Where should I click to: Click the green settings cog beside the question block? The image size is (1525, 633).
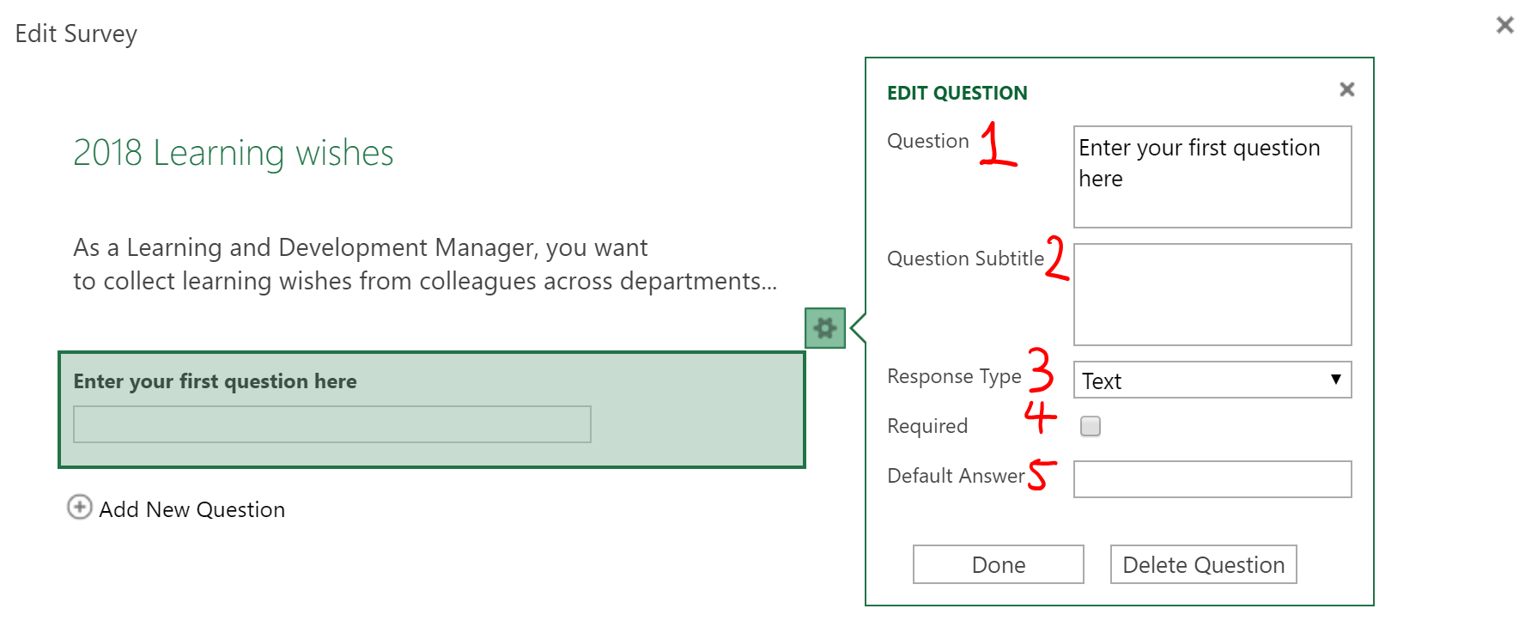(x=825, y=328)
